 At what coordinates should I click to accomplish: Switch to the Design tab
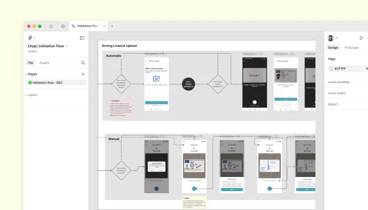[x=333, y=48]
